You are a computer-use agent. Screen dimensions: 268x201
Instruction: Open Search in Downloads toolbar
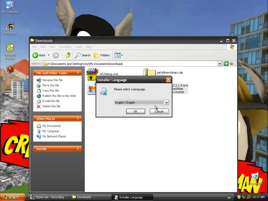(83, 55)
